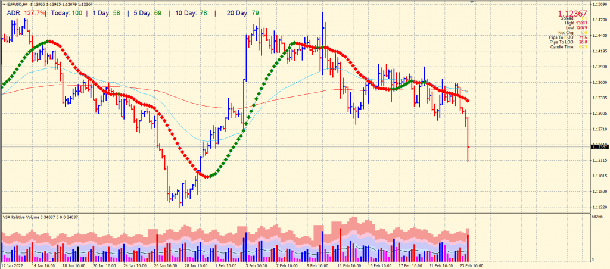Viewport: 610px width, 269px height.
Task: Click 1.13005 on the price axis
Action: (599, 114)
